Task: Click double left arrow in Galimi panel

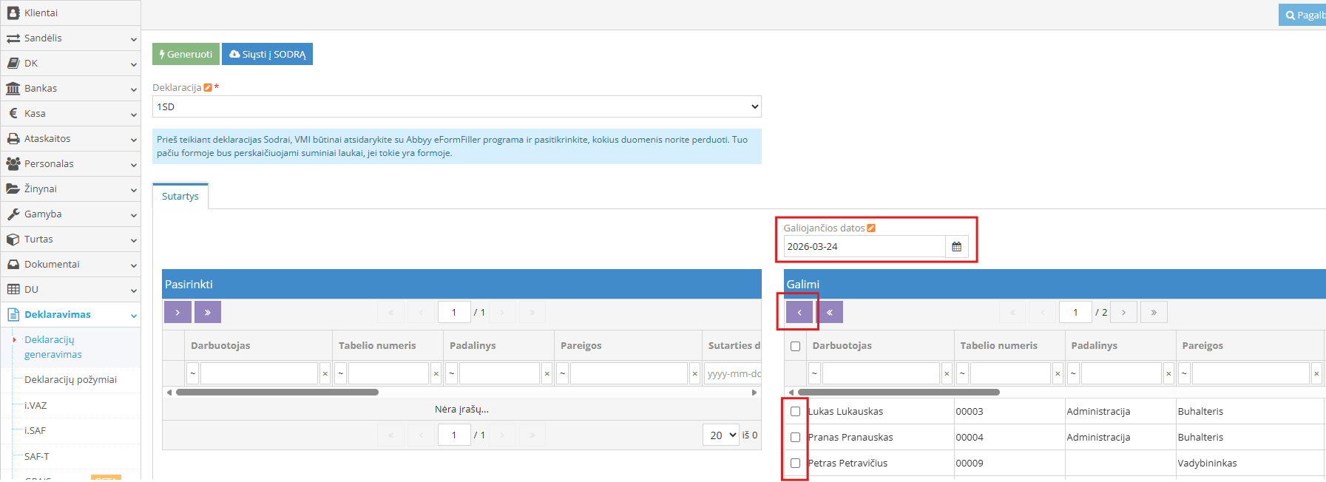Action: (830, 312)
